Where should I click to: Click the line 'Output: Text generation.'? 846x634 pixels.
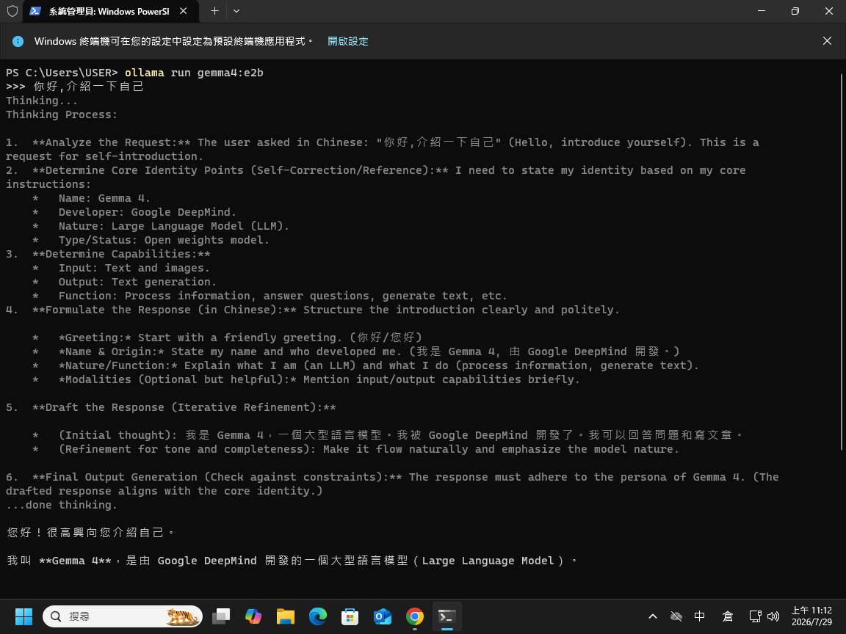[137, 282]
